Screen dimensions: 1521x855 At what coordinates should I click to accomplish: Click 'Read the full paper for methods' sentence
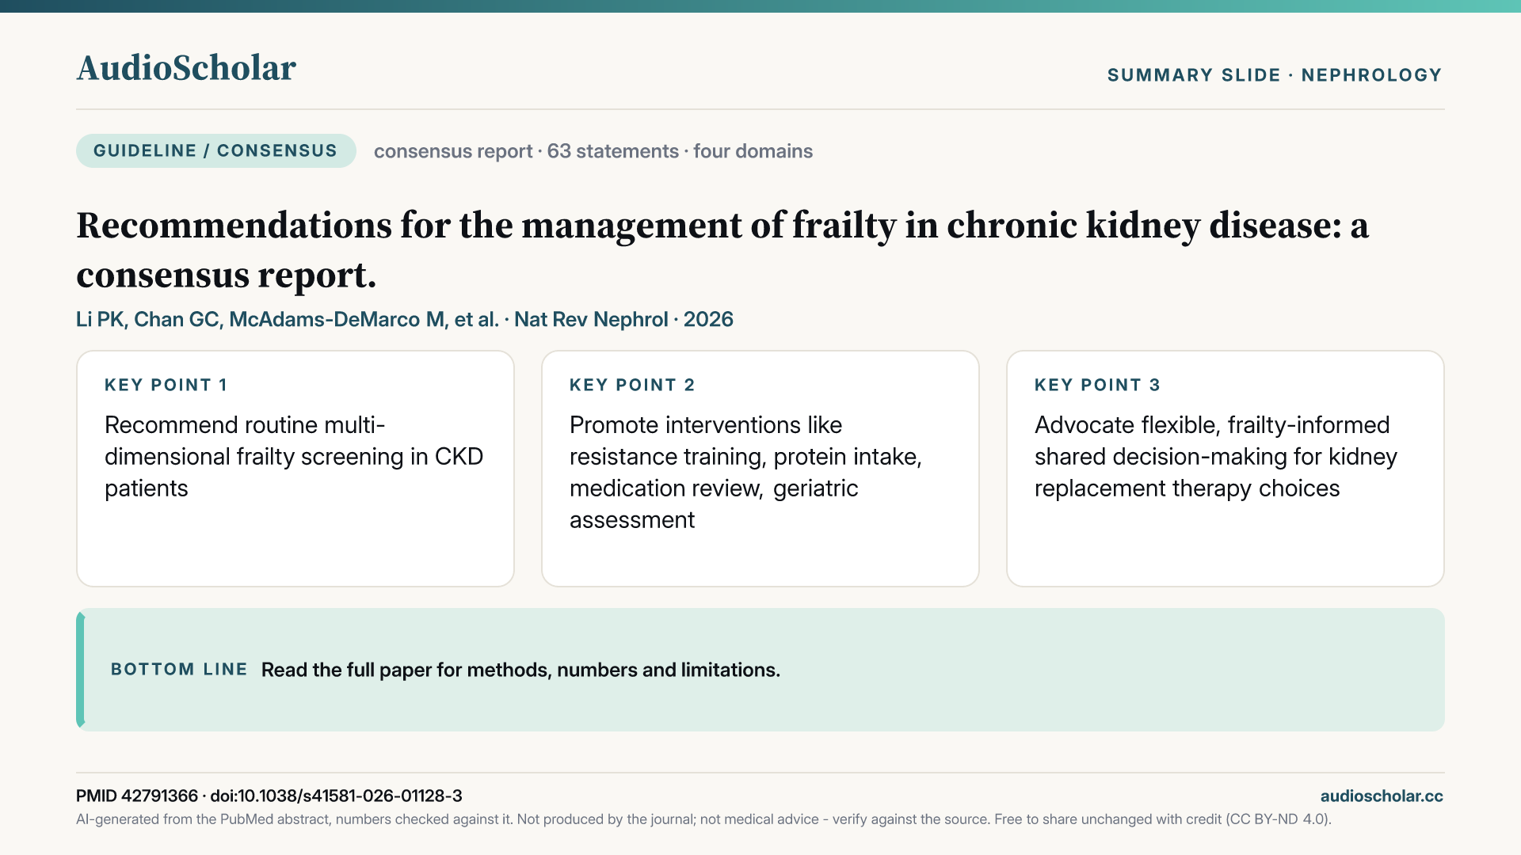point(520,670)
